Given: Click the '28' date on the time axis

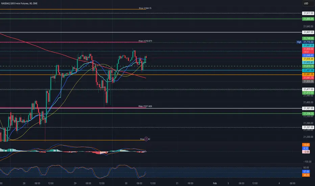Looking at the screenshot, I should pos(24,183).
